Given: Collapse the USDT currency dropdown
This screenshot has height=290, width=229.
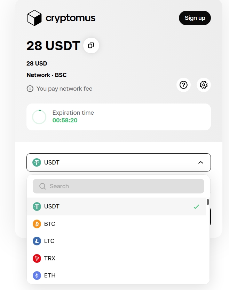Looking at the screenshot, I should [x=118, y=162].
